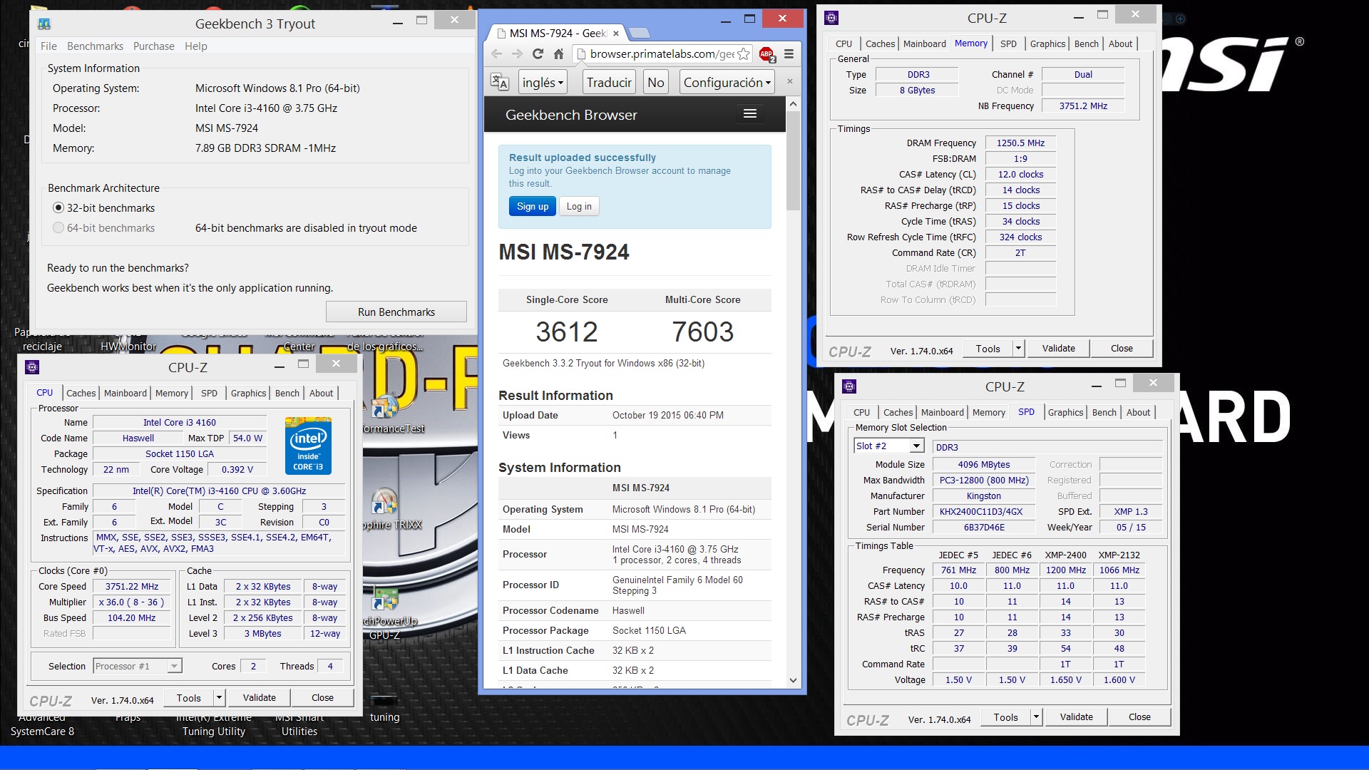Click CPU-Z Memory window title icon
The image size is (1369, 770).
831,18
